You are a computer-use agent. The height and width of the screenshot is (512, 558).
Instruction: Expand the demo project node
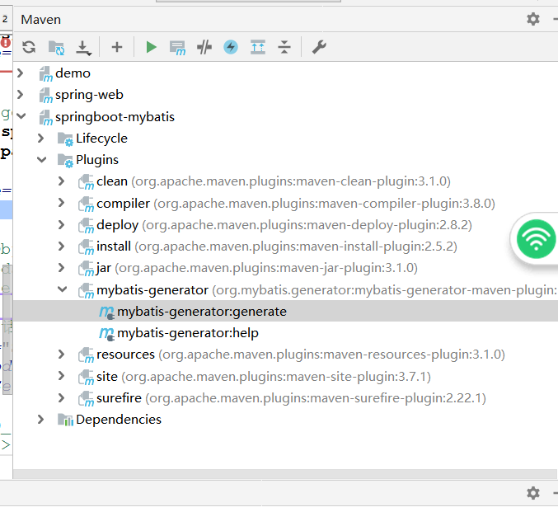click(x=21, y=73)
